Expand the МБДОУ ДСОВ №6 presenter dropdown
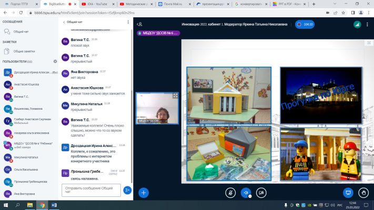This screenshot has width=374, height=210. click(x=158, y=33)
